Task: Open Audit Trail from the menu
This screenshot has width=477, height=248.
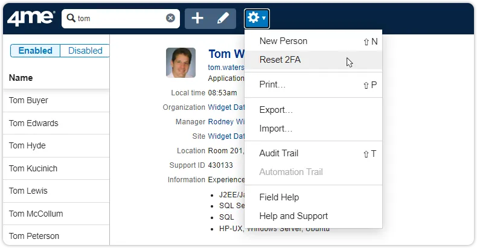Action: coord(313,153)
